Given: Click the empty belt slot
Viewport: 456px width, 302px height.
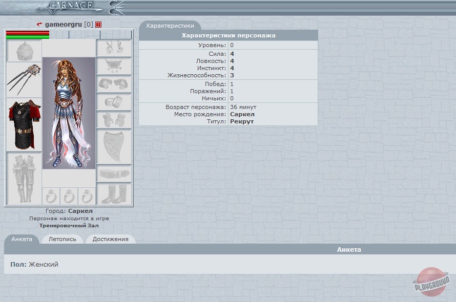Looking at the screenshot, I should [x=114, y=174].
